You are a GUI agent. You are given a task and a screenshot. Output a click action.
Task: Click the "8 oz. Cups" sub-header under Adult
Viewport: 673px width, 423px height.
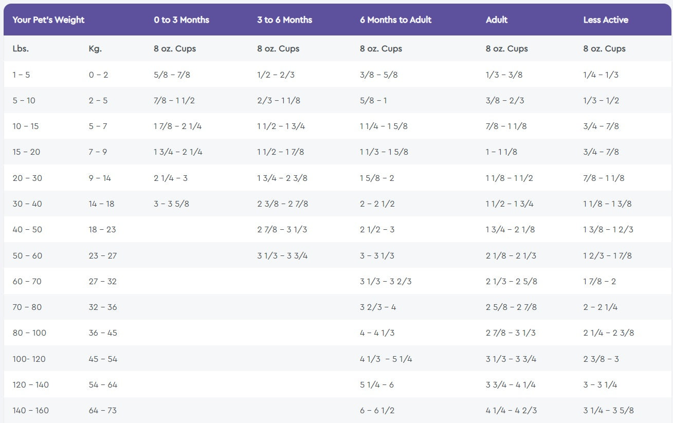pos(506,49)
